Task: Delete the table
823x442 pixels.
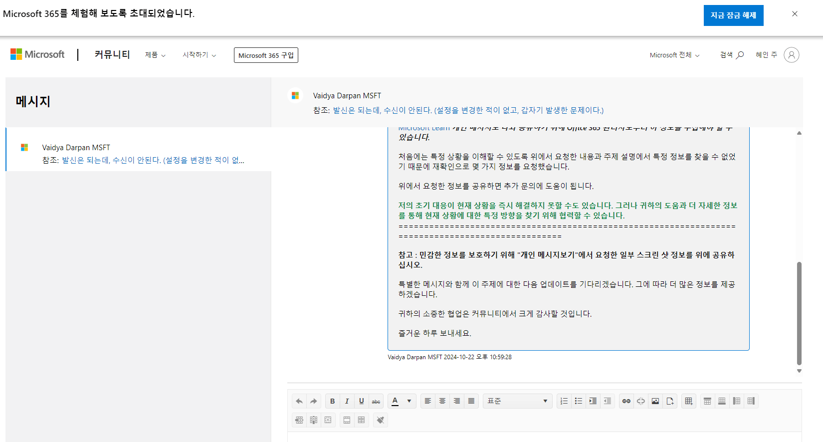Action: tap(328, 420)
